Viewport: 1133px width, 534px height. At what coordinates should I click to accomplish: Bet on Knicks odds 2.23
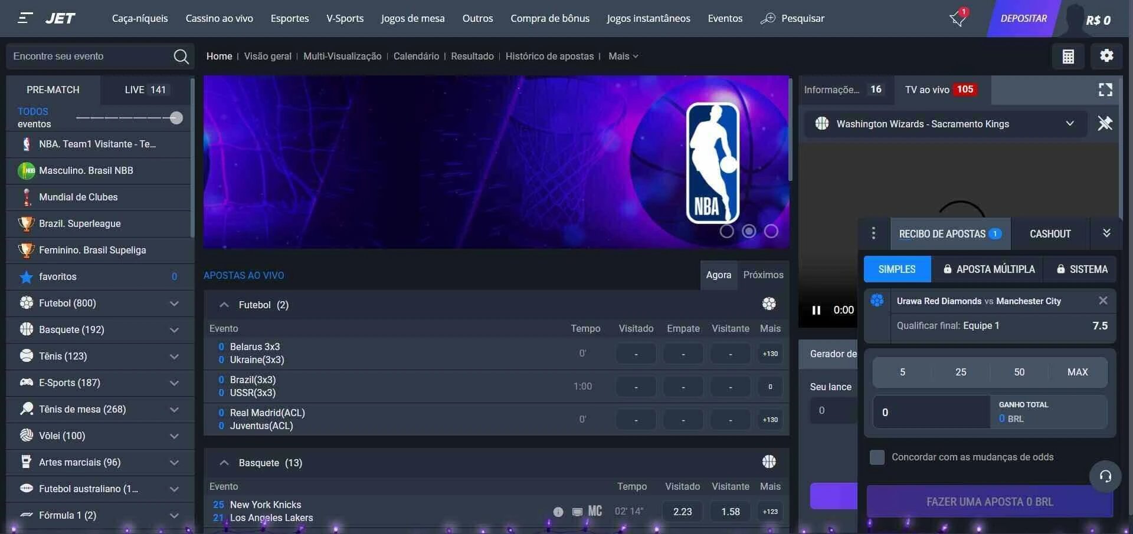[683, 512]
